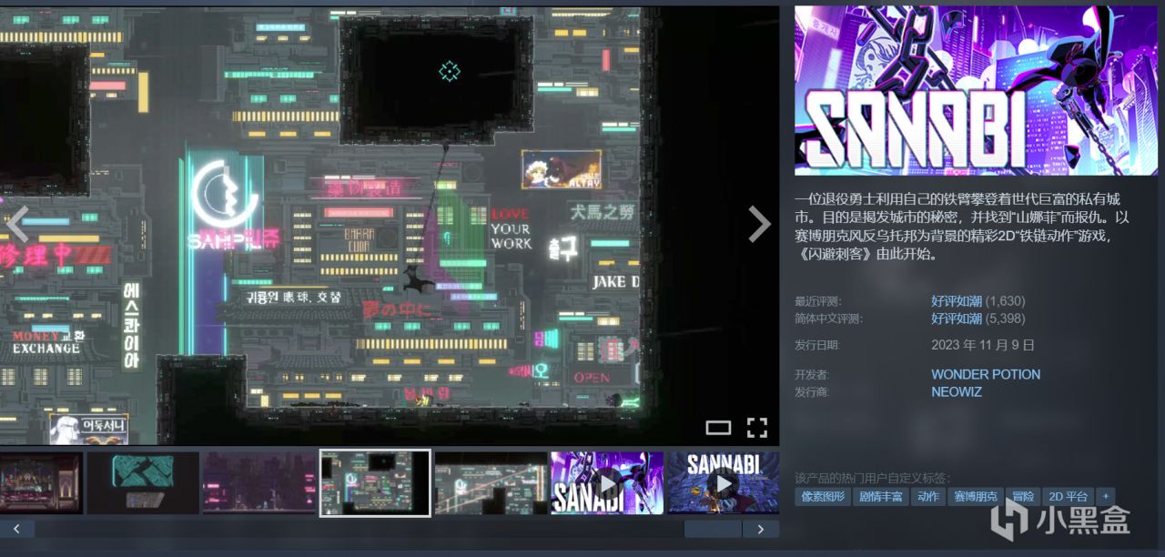Image resolution: width=1165 pixels, height=557 pixels.
Task: Show the previous screenshot with left arrow
Action: pyautogui.click(x=19, y=224)
